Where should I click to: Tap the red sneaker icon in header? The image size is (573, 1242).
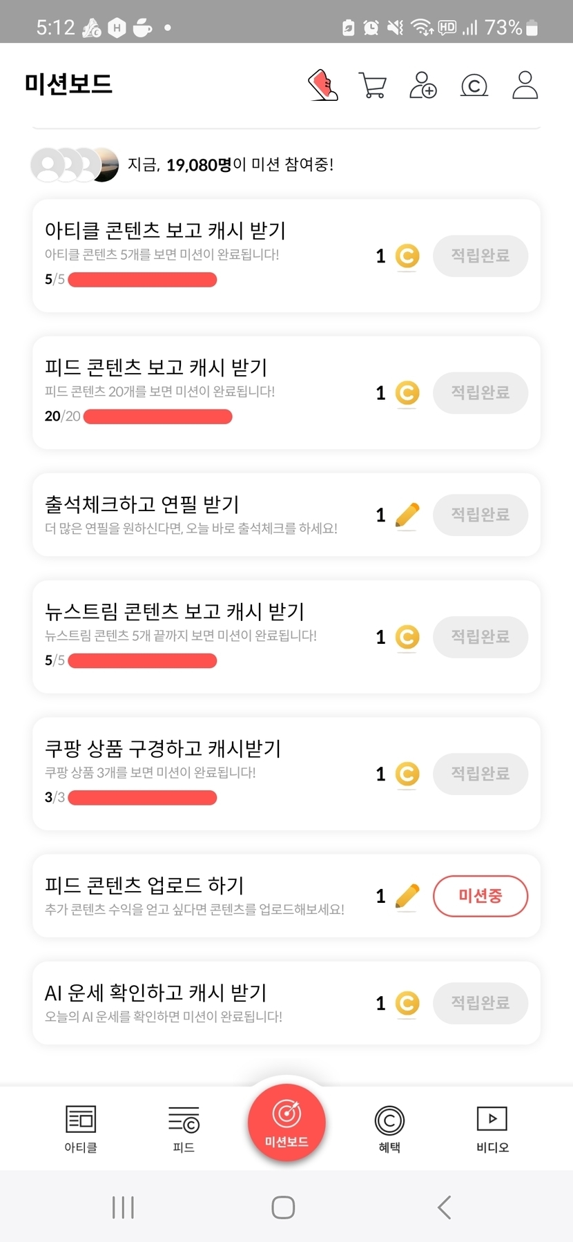click(x=323, y=86)
